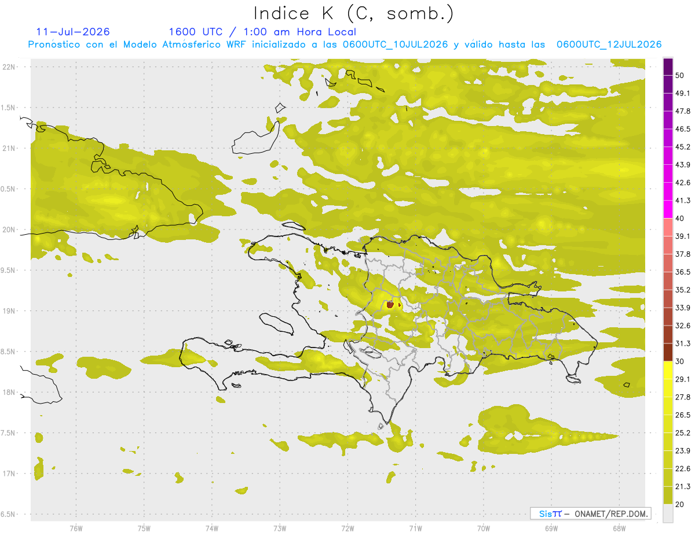The image size is (695, 536).
Task: Click legend value "27.8"
Action: pyautogui.click(x=683, y=397)
